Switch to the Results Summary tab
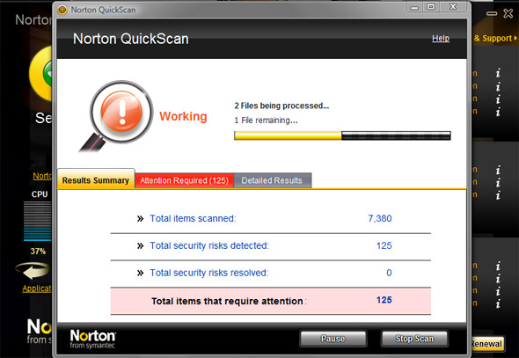 click(x=96, y=179)
